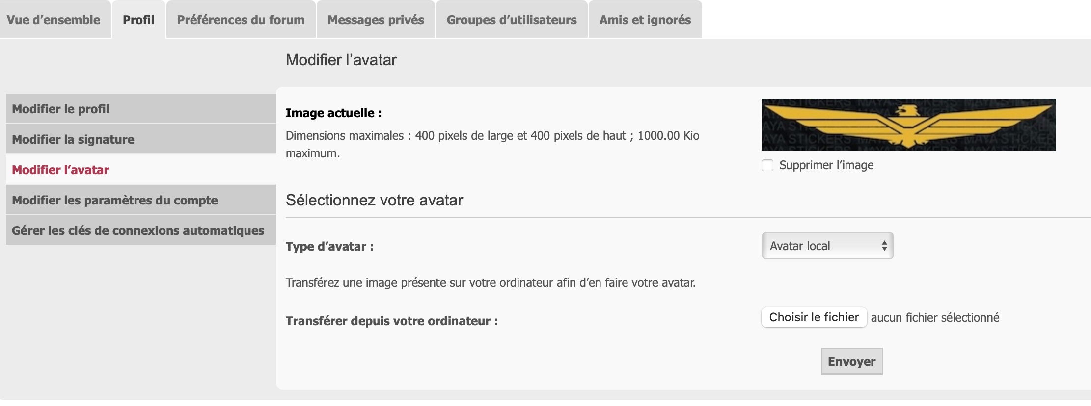Open Gérer les clés de connexions automatiques
The image size is (1091, 406).
(138, 230)
